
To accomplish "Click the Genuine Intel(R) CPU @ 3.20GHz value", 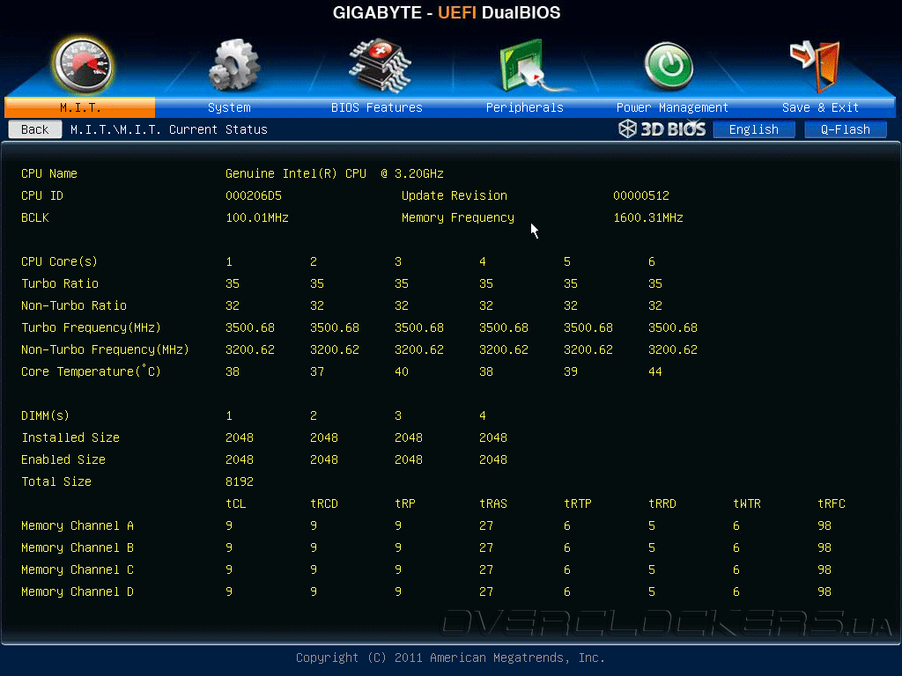I will pyautogui.click(x=334, y=173).
